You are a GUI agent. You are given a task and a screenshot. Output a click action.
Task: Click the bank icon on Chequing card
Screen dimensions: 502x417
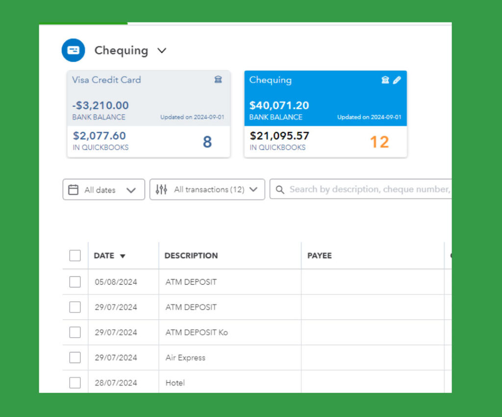pyautogui.click(x=385, y=80)
